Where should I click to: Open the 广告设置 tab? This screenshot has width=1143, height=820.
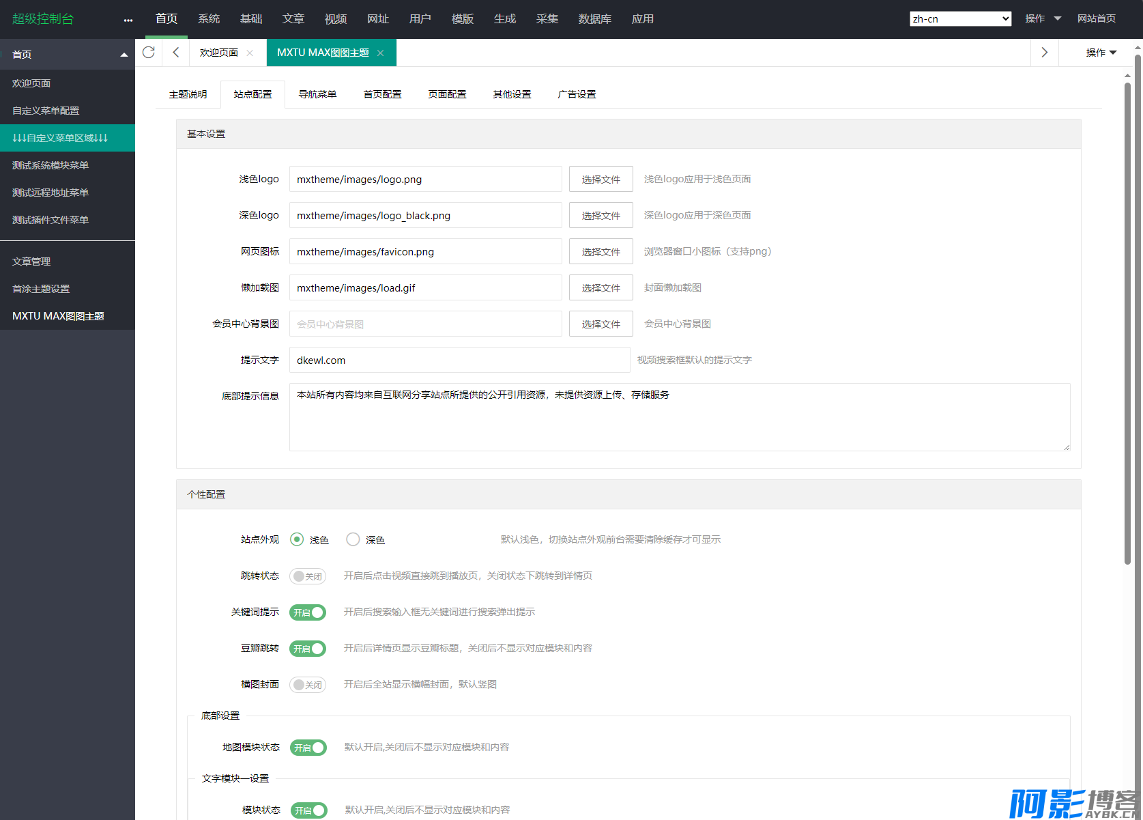tap(577, 94)
